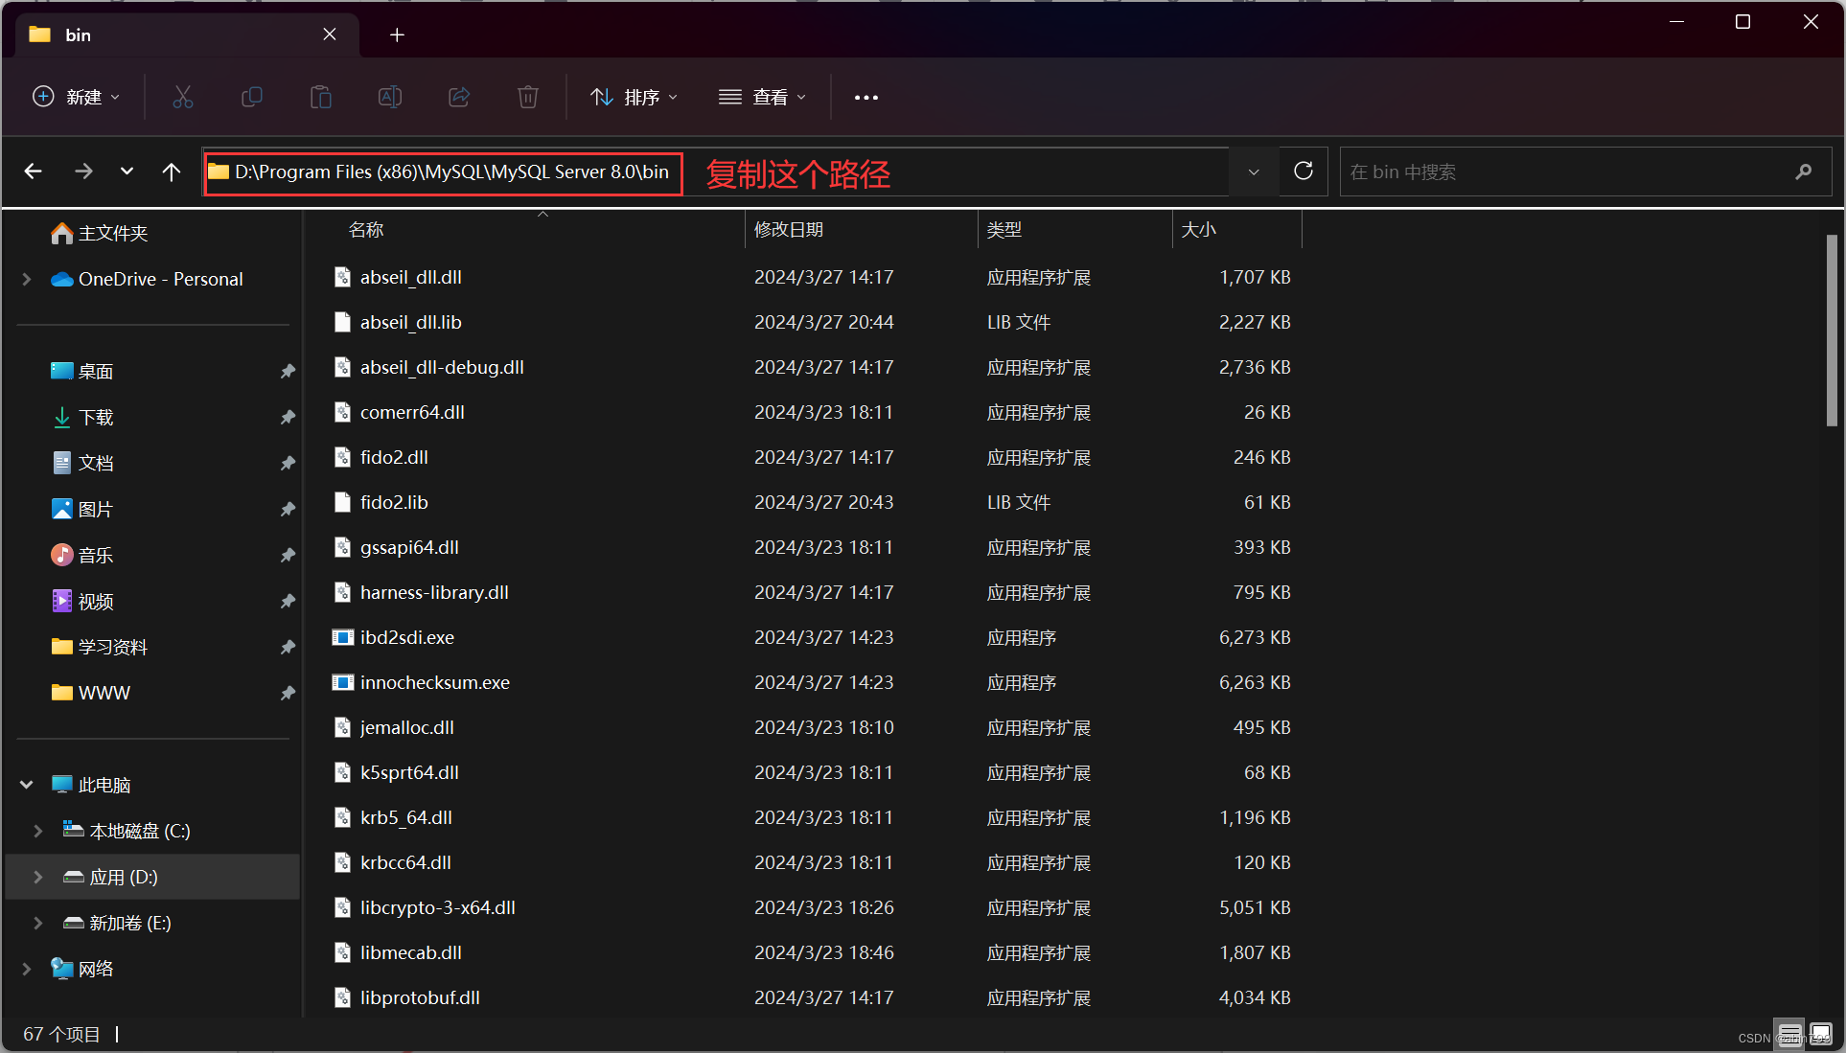Open the 查看 view dropdown

coord(762,97)
